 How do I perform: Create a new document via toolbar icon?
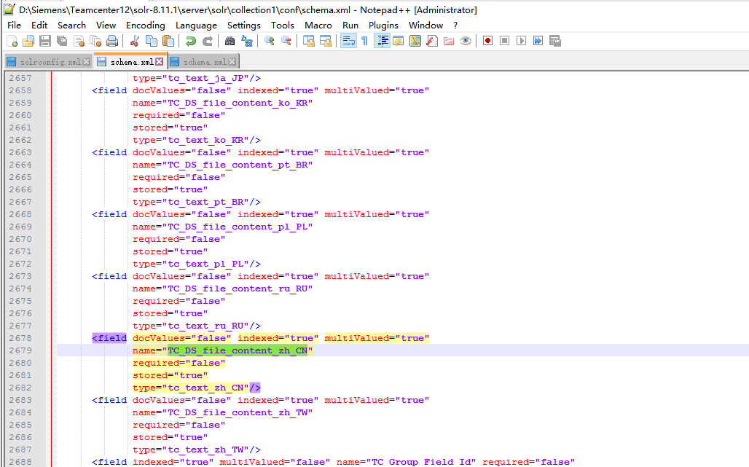pyautogui.click(x=12, y=41)
